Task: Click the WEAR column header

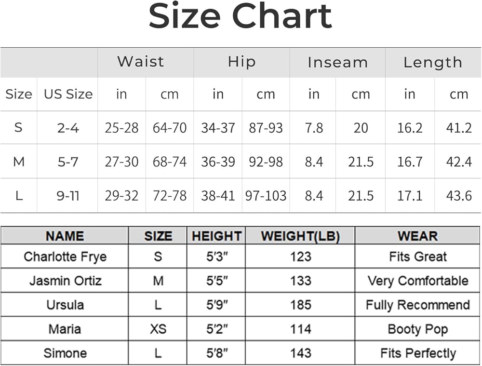Action: (417, 236)
